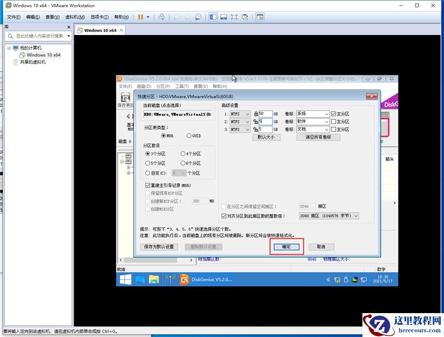Open the 2048 扇区 alignment dropdown
The image size is (444, 337).
pos(329,216)
